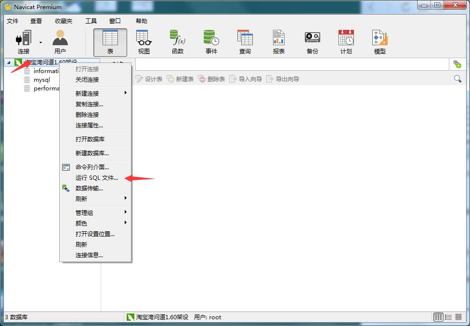Select 关闭连接 in the context menu
This screenshot has width=470, height=326.
click(x=87, y=80)
